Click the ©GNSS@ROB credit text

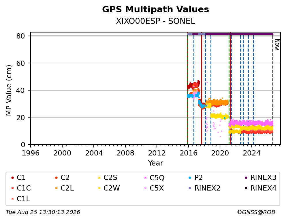[256, 212]
